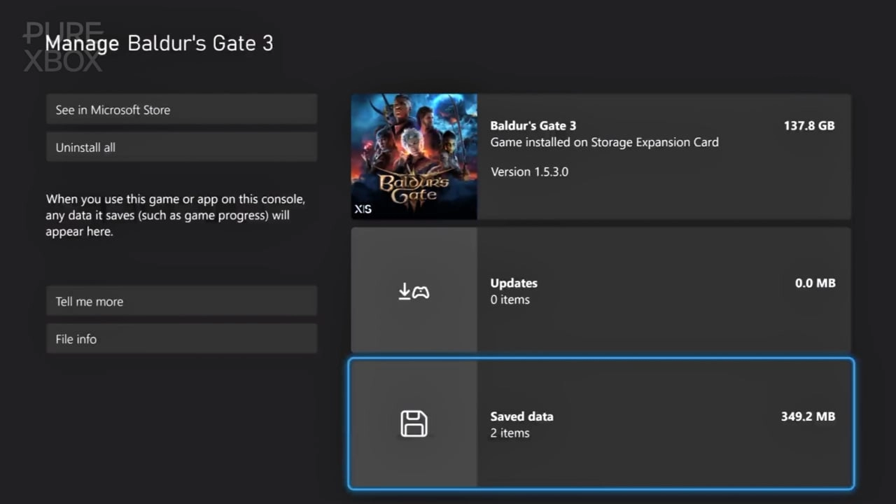Select the Saved data floppy disk icon

pos(414,423)
